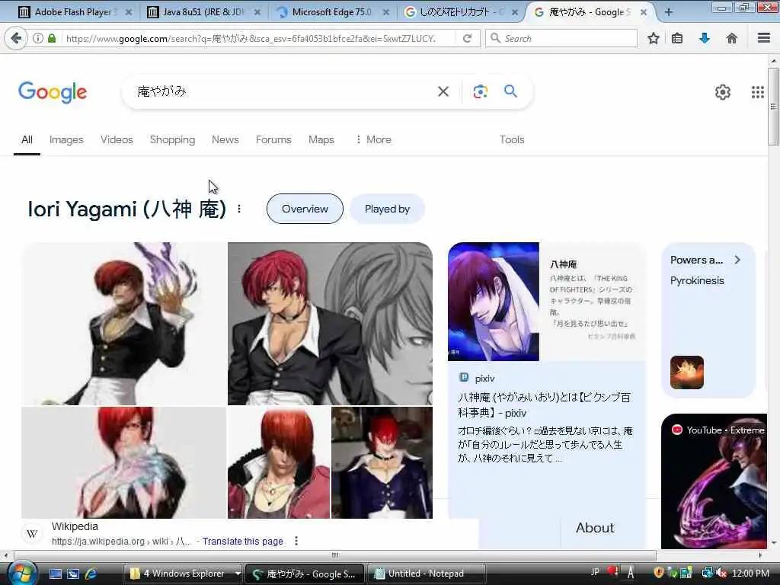780x585 pixels.
Task: Click the horizontal scrollbar thumb
Action: pos(335,555)
